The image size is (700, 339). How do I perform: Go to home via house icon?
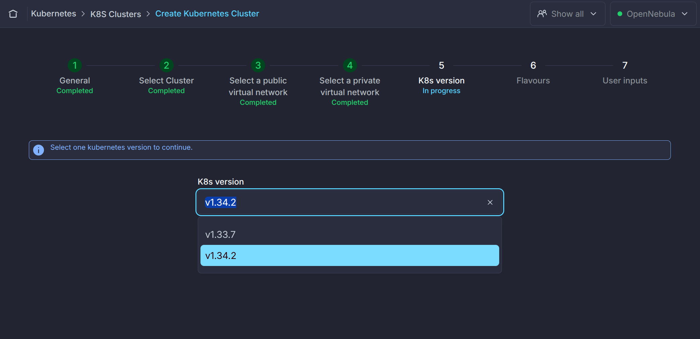coord(13,14)
